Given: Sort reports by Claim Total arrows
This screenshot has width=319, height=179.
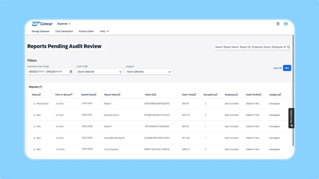Looking at the screenshot, I should coord(195,95).
